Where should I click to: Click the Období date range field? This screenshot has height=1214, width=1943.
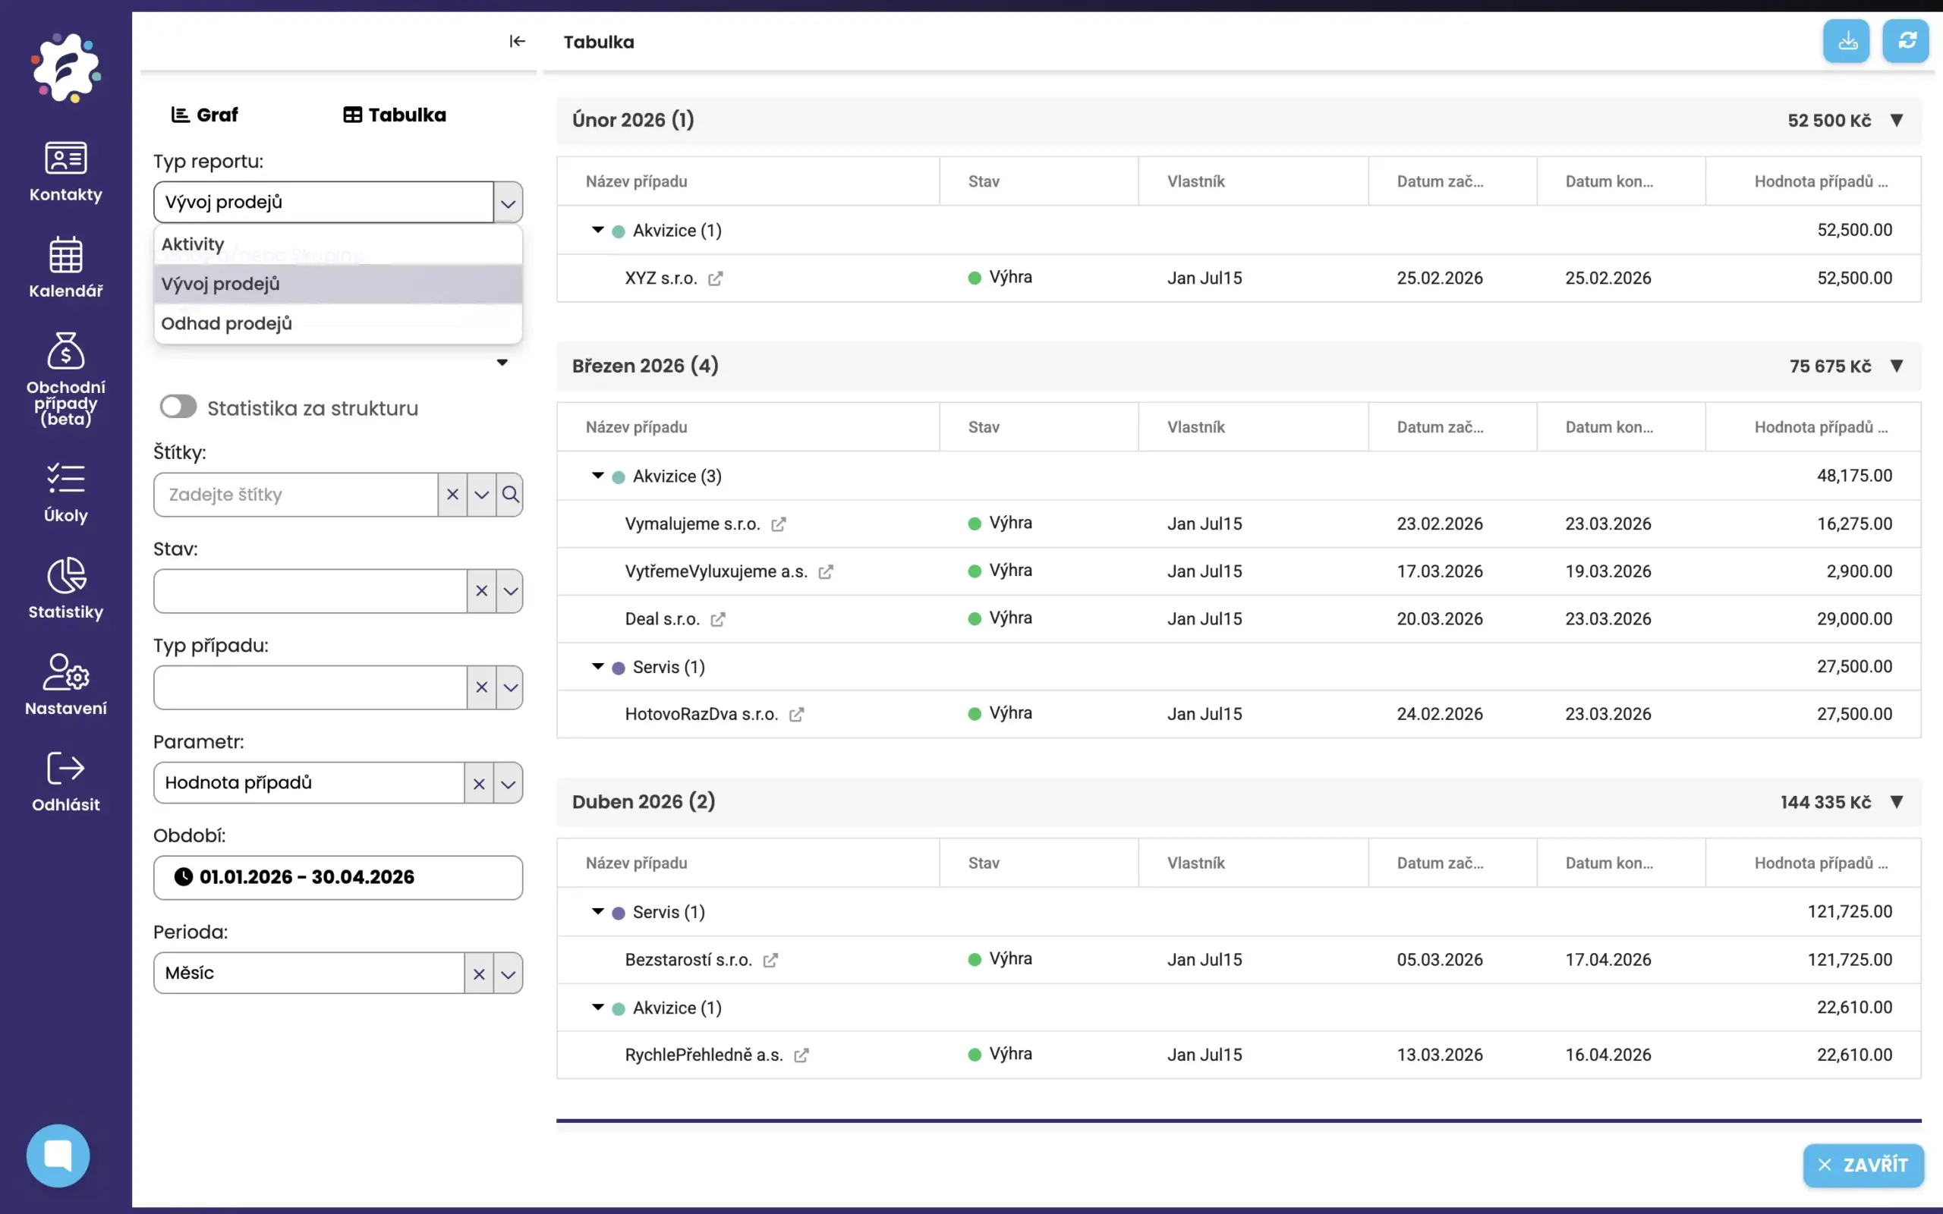pyautogui.click(x=337, y=877)
